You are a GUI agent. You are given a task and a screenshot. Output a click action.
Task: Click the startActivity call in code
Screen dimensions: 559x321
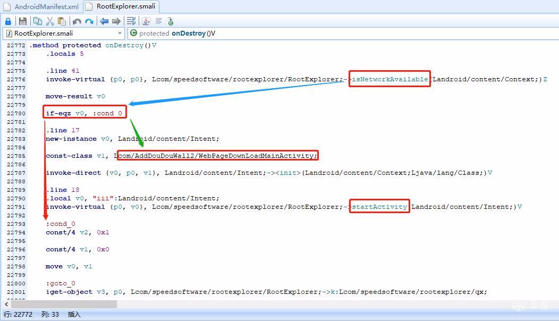point(379,207)
